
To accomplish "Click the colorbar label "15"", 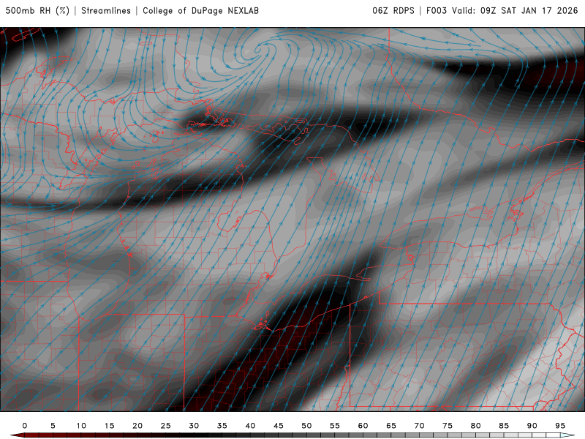I will tap(109, 426).
